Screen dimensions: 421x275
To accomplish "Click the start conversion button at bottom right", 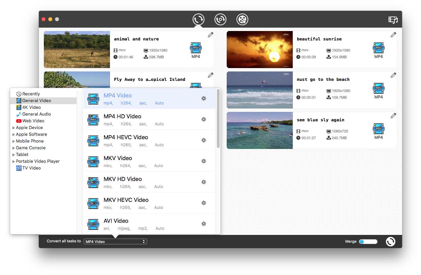I will 390,241.
